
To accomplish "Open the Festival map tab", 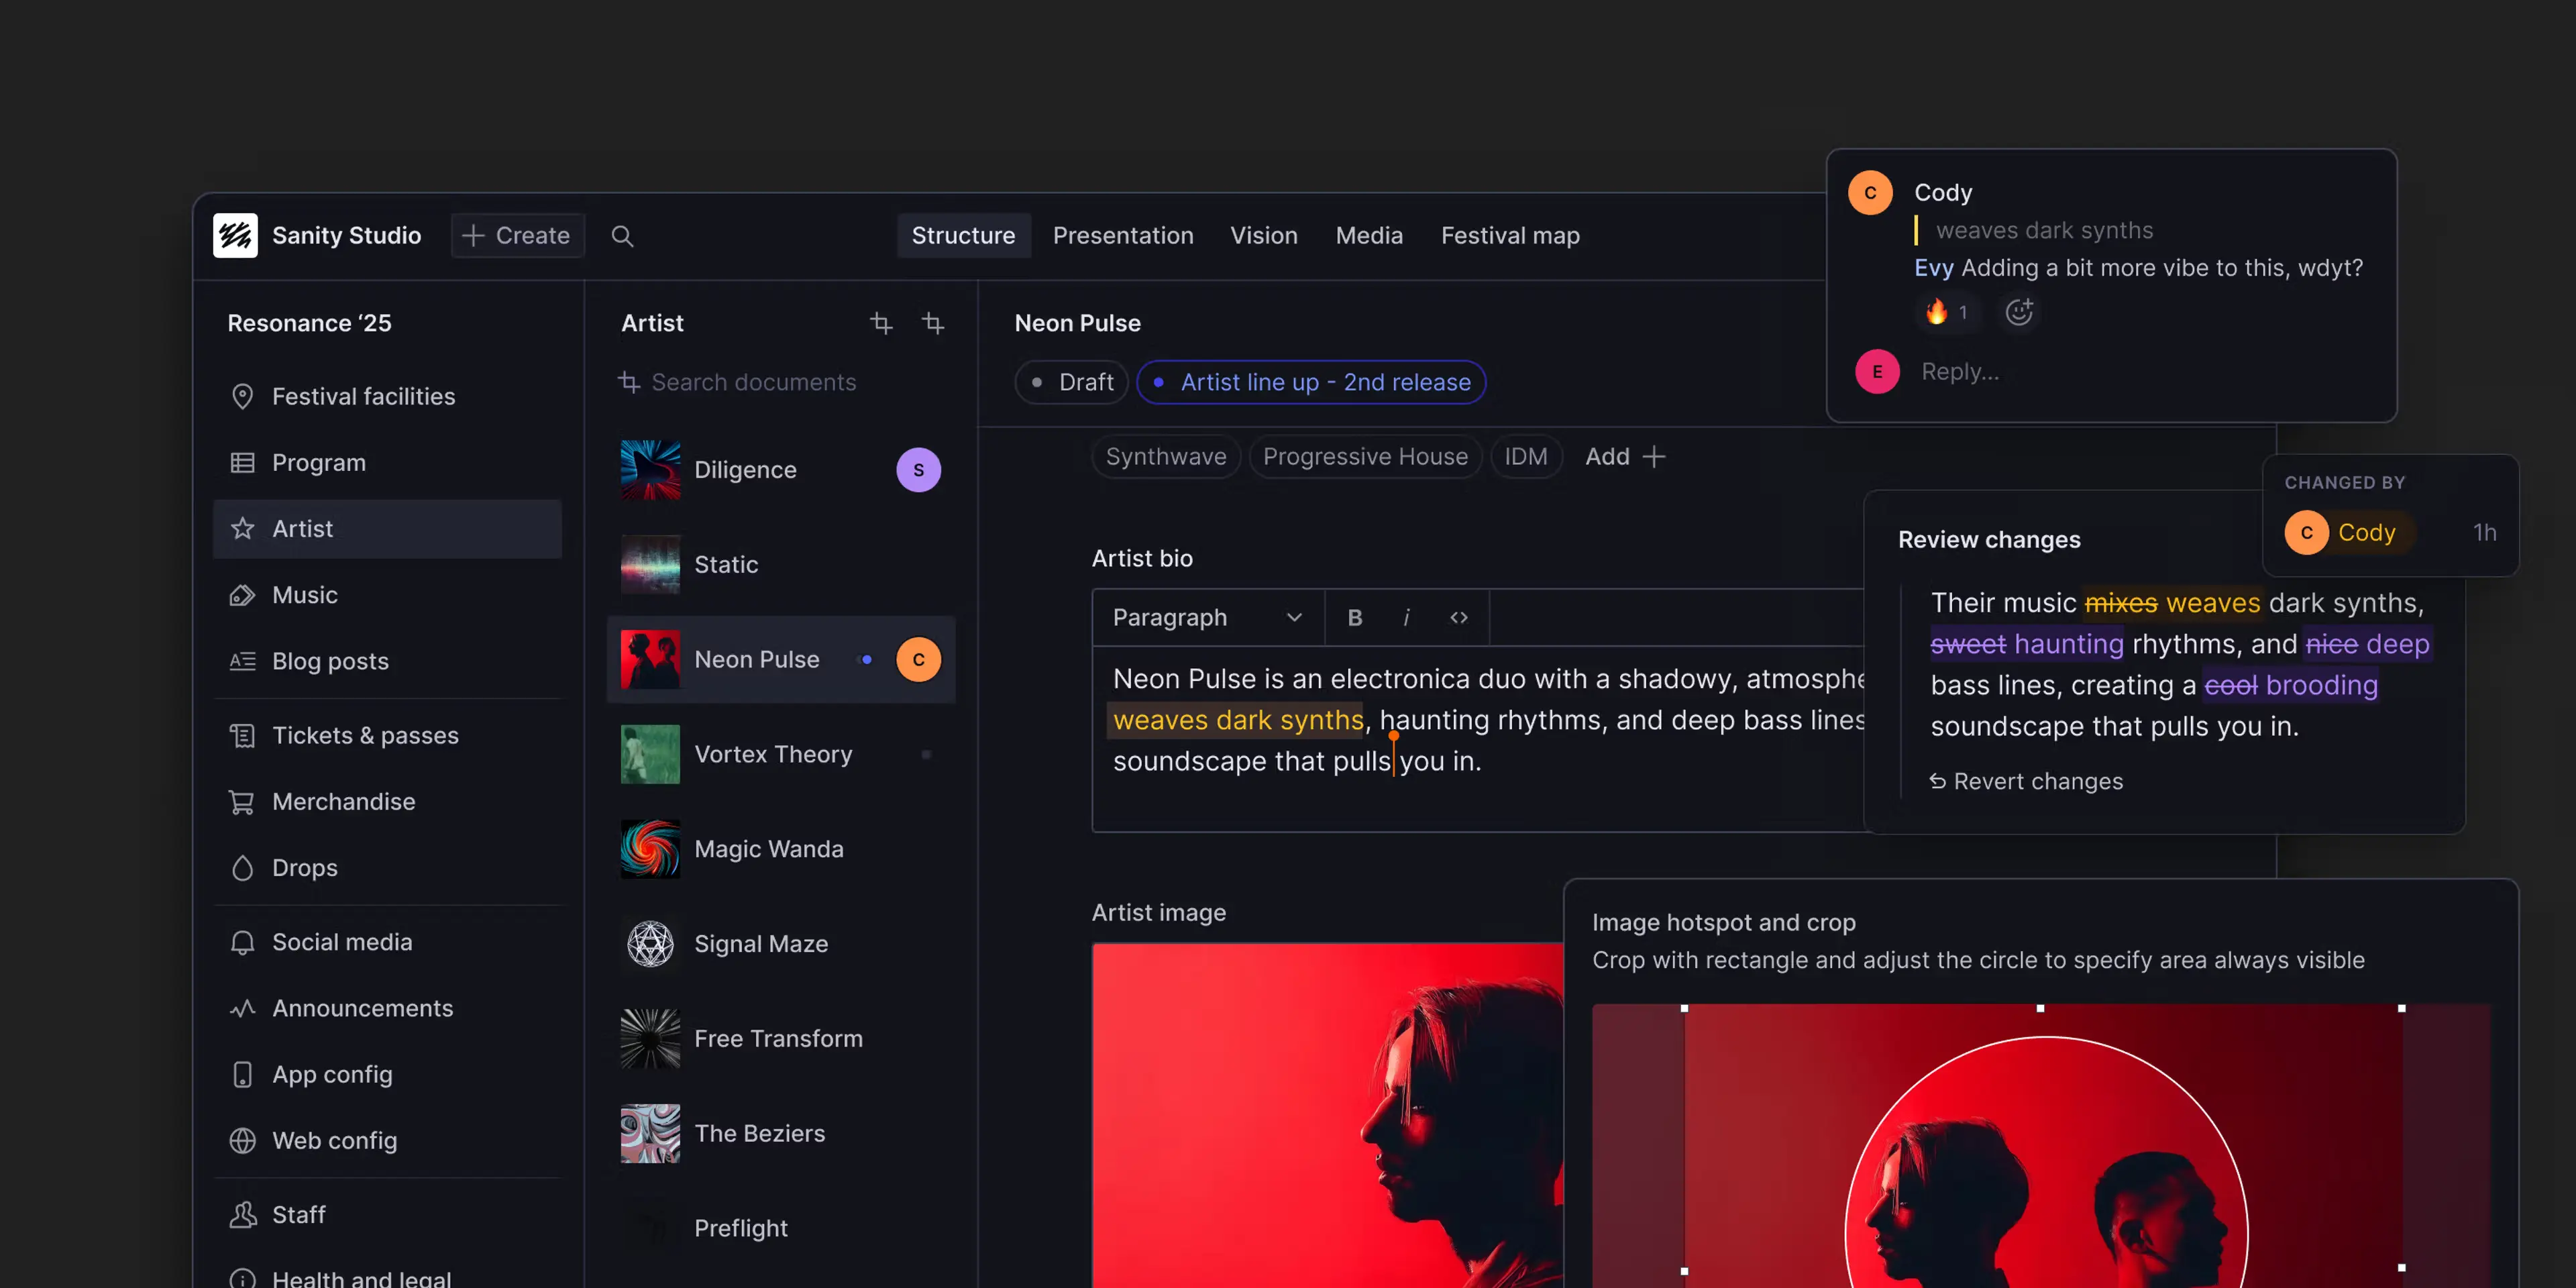I will coord(1509,236).
